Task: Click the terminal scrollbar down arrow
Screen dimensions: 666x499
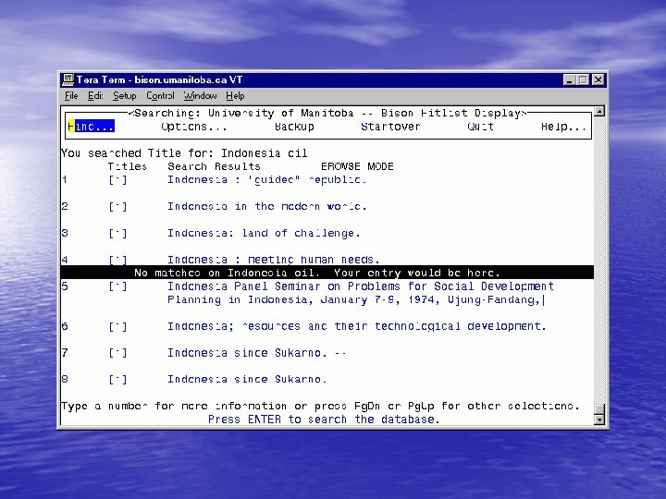Action: [599, 420]
